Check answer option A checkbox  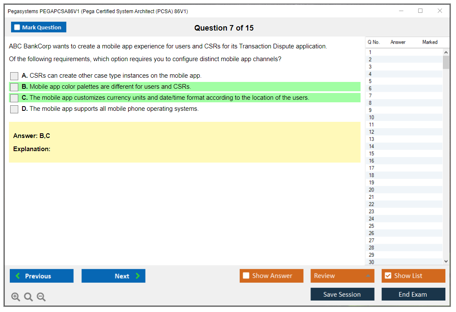(x=14, y=76)
